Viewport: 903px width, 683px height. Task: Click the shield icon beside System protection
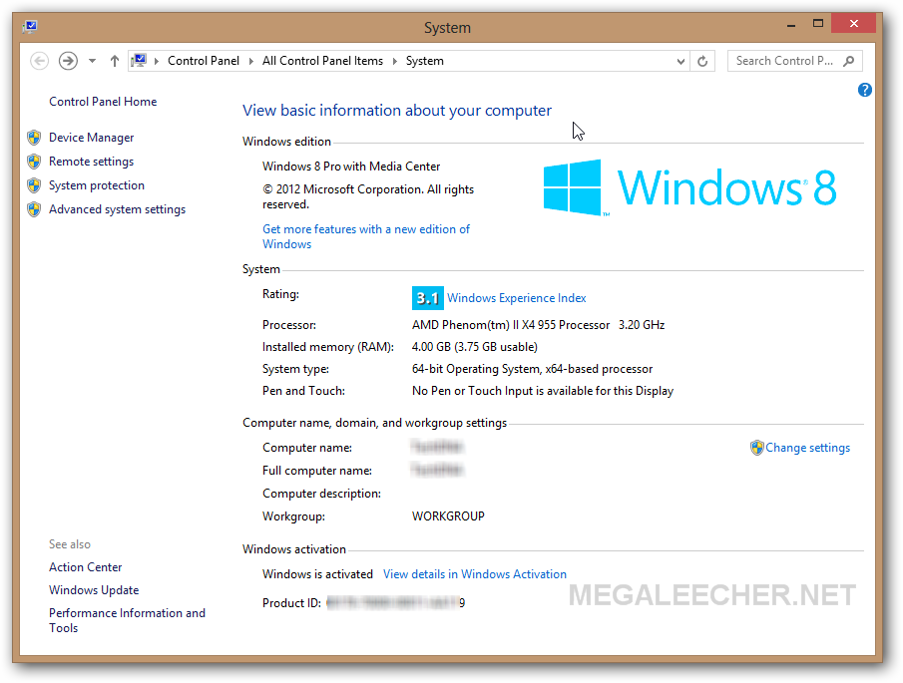pos(34,185)
